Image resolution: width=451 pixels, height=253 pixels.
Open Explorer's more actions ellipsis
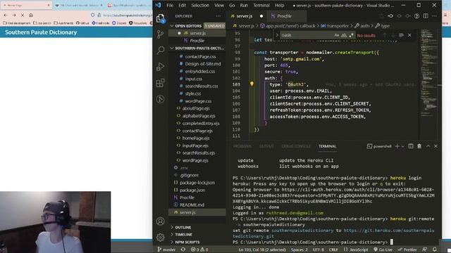pyautogui.click(x=218, y=16)
